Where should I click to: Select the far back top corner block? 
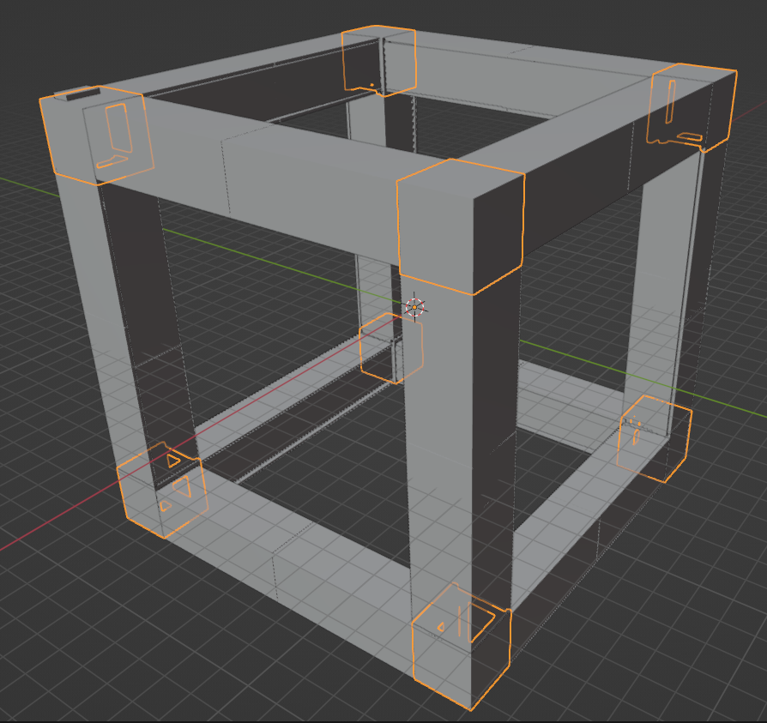pyautogui.click(x=378, y=60)
